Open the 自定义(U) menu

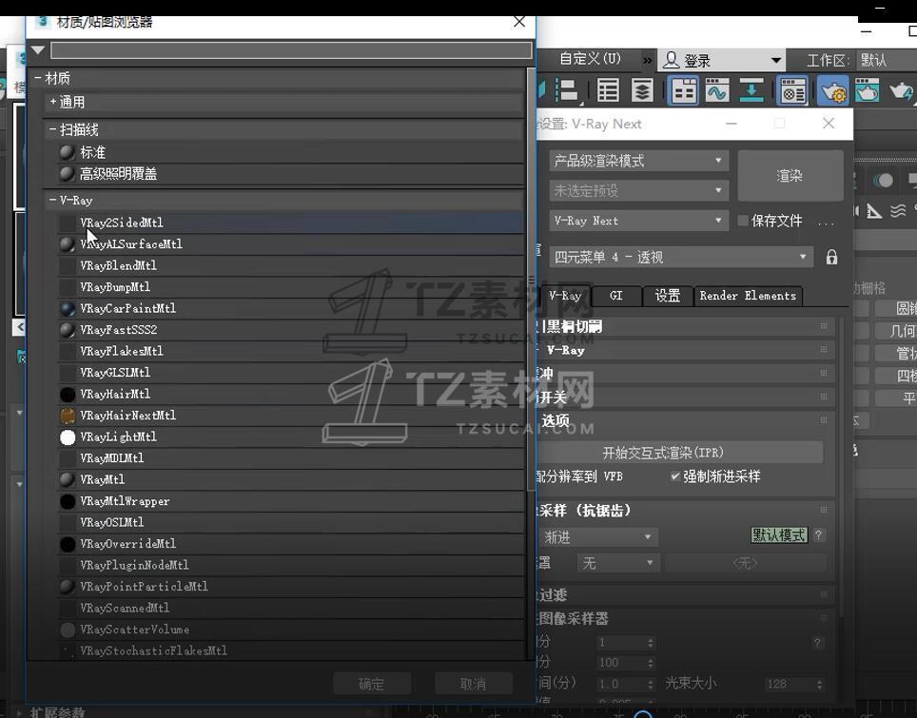590,59
